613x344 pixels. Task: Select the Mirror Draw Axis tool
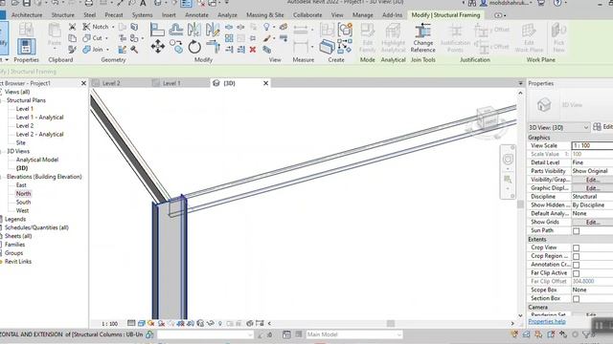[213, 30]
